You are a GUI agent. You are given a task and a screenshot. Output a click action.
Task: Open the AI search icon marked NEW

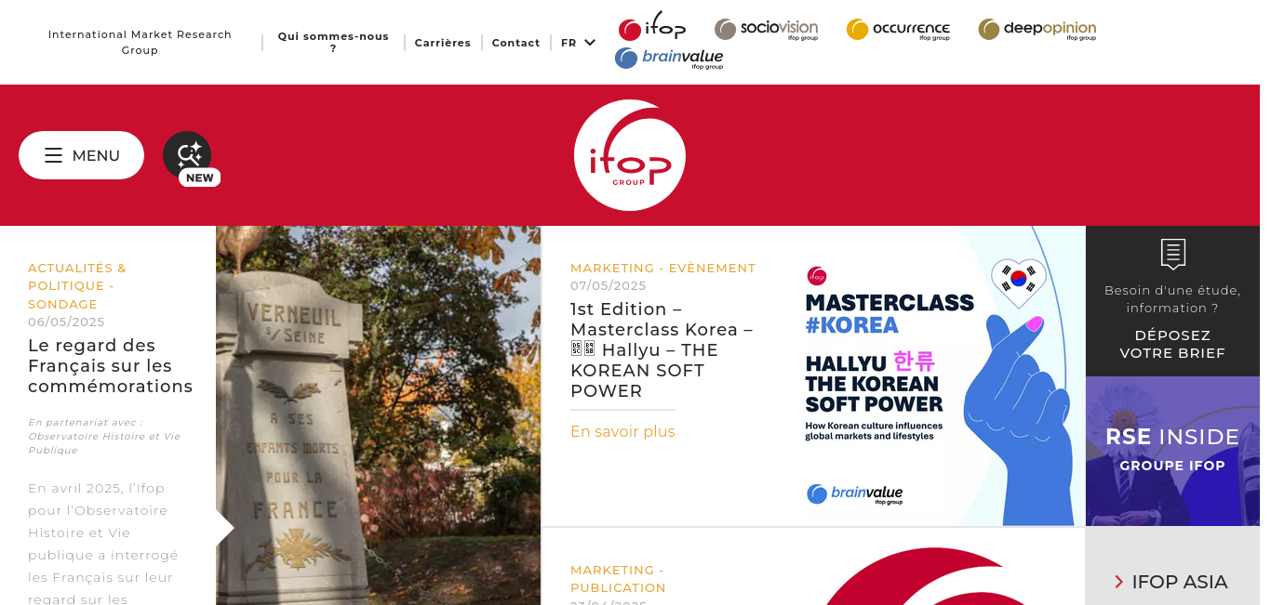click(188, 156)
